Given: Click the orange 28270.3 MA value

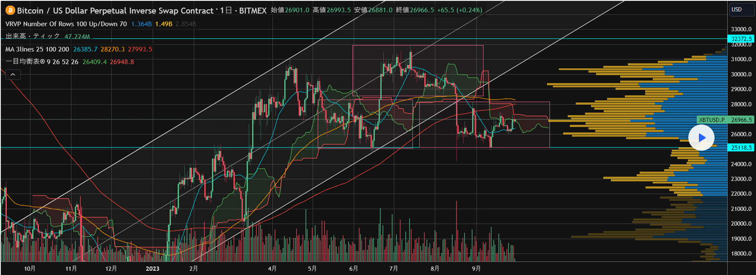Looking at the screenshot, I should tap(112, 49).
